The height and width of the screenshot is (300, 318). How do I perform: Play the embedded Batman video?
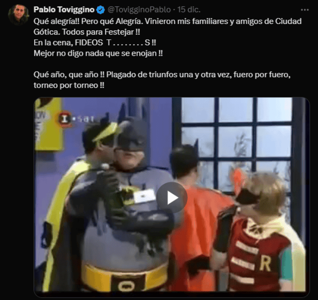pyautogui.click(x=171, y=198)
